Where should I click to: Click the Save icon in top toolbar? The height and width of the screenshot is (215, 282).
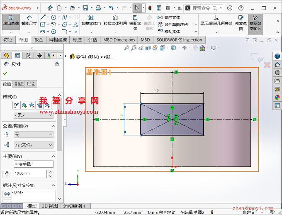85,8
